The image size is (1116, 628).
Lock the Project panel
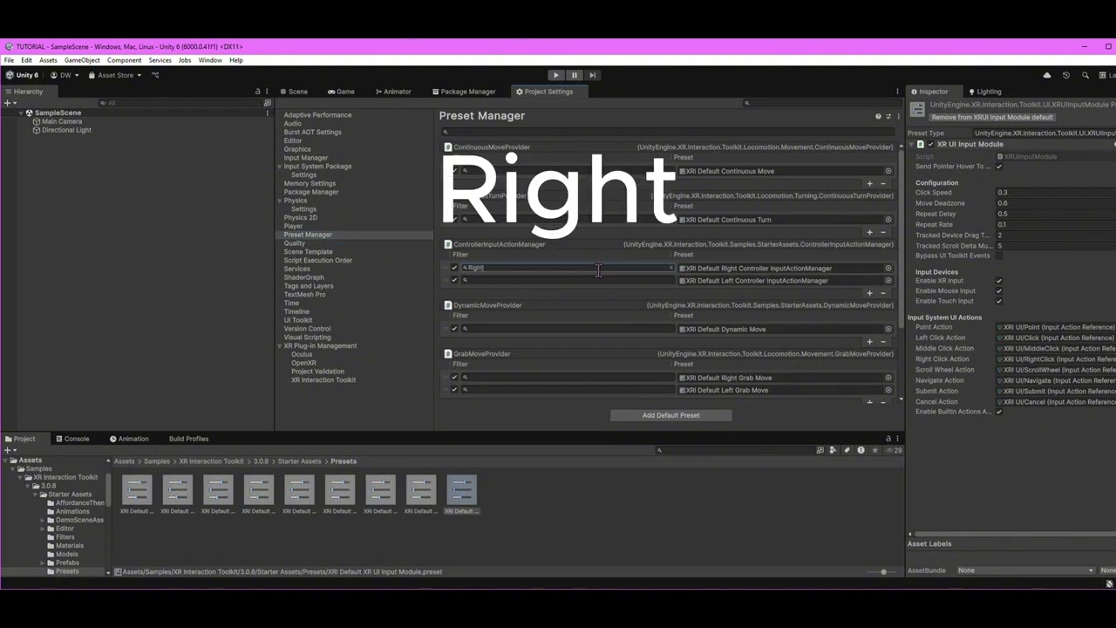[x=888, y=439]
